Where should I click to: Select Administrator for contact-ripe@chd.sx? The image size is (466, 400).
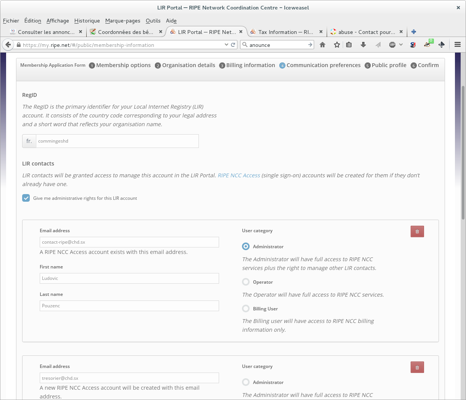[246, 246]
